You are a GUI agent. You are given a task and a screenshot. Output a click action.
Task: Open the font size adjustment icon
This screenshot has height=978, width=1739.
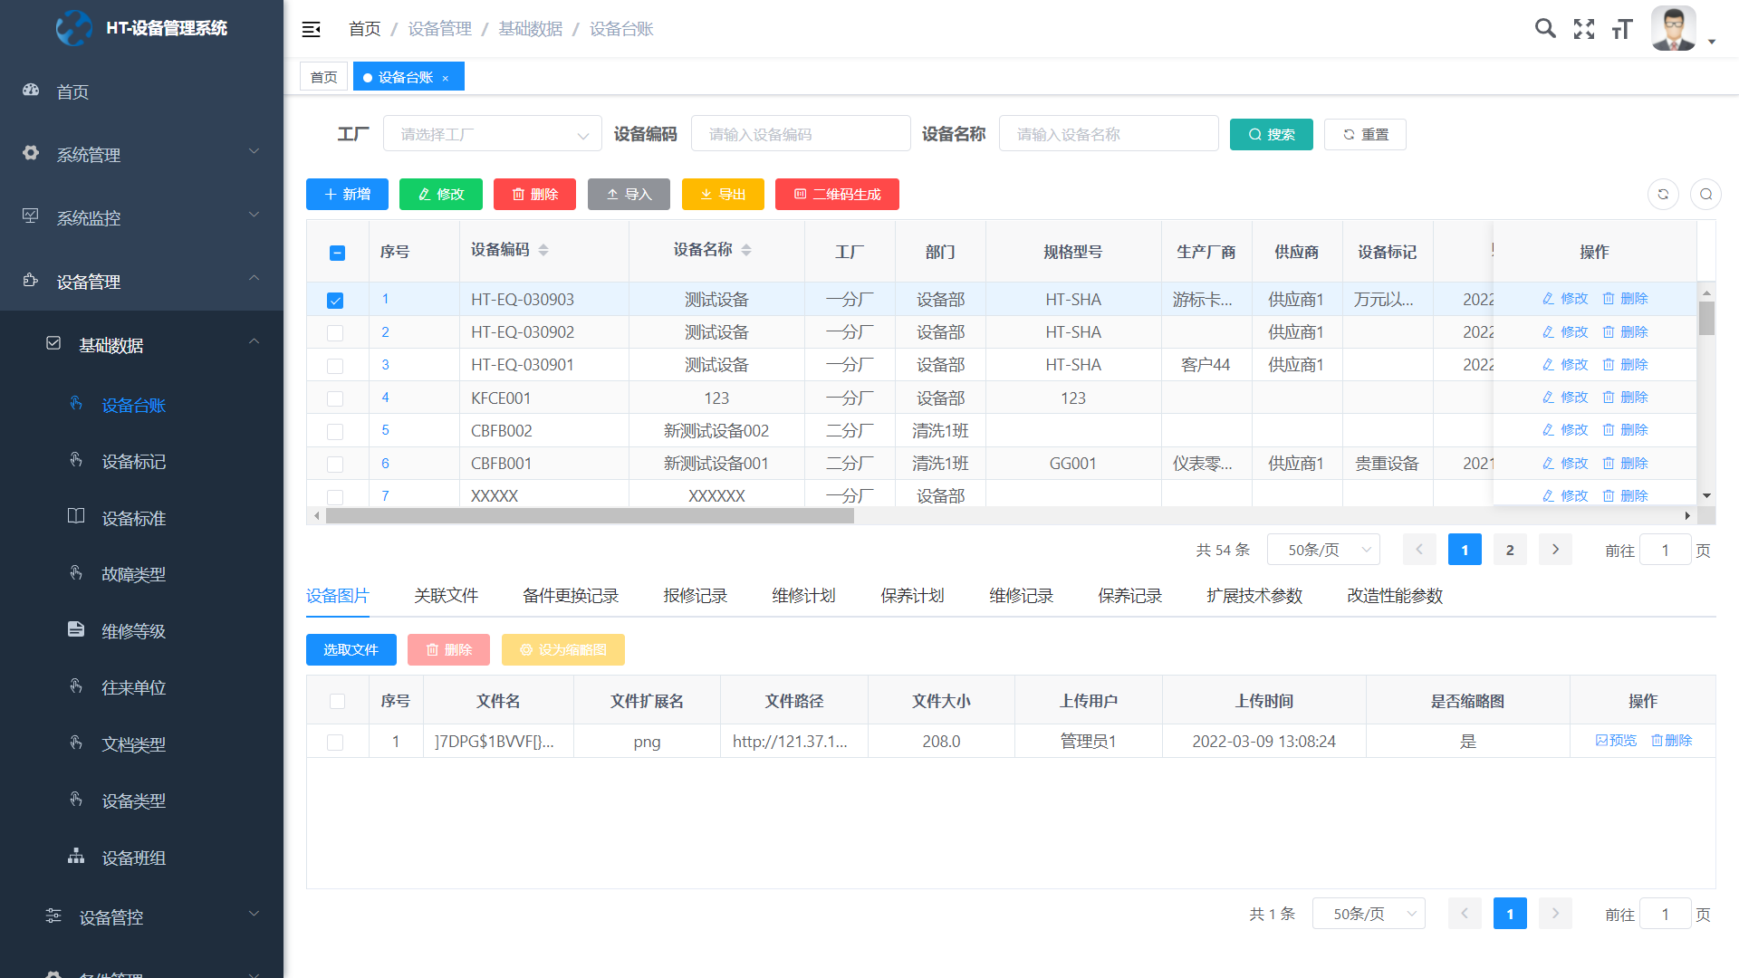1622,29
